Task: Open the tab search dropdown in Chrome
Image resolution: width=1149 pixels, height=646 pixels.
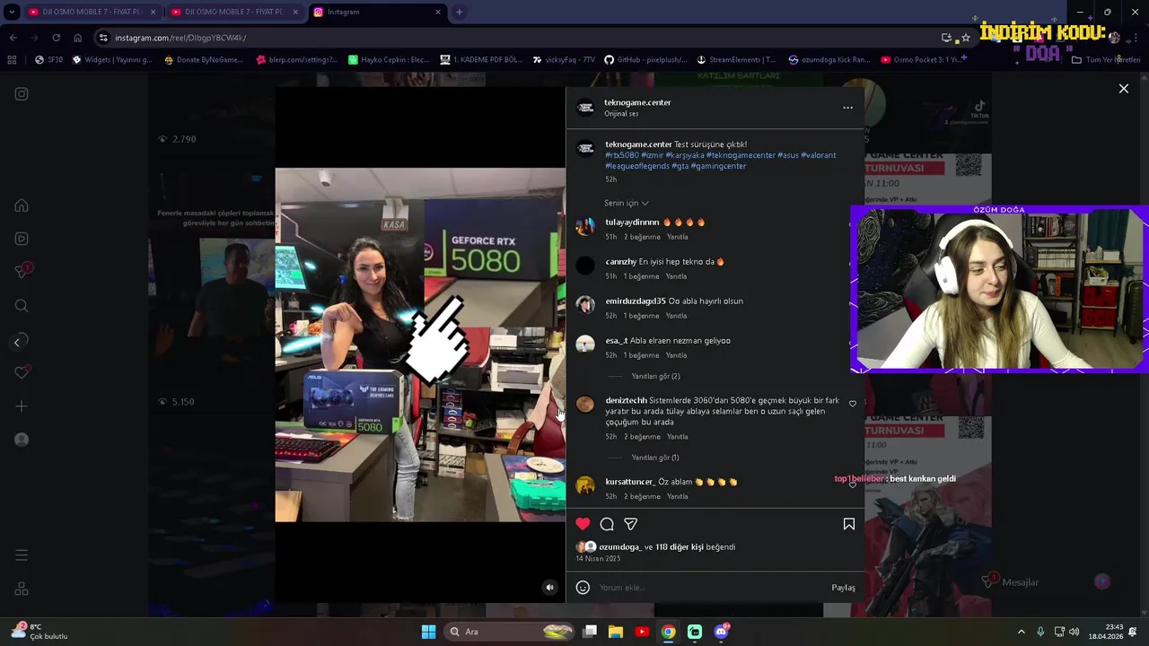Action: click(12, 12)
